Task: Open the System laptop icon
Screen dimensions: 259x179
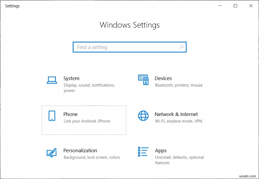Action: 52,80
